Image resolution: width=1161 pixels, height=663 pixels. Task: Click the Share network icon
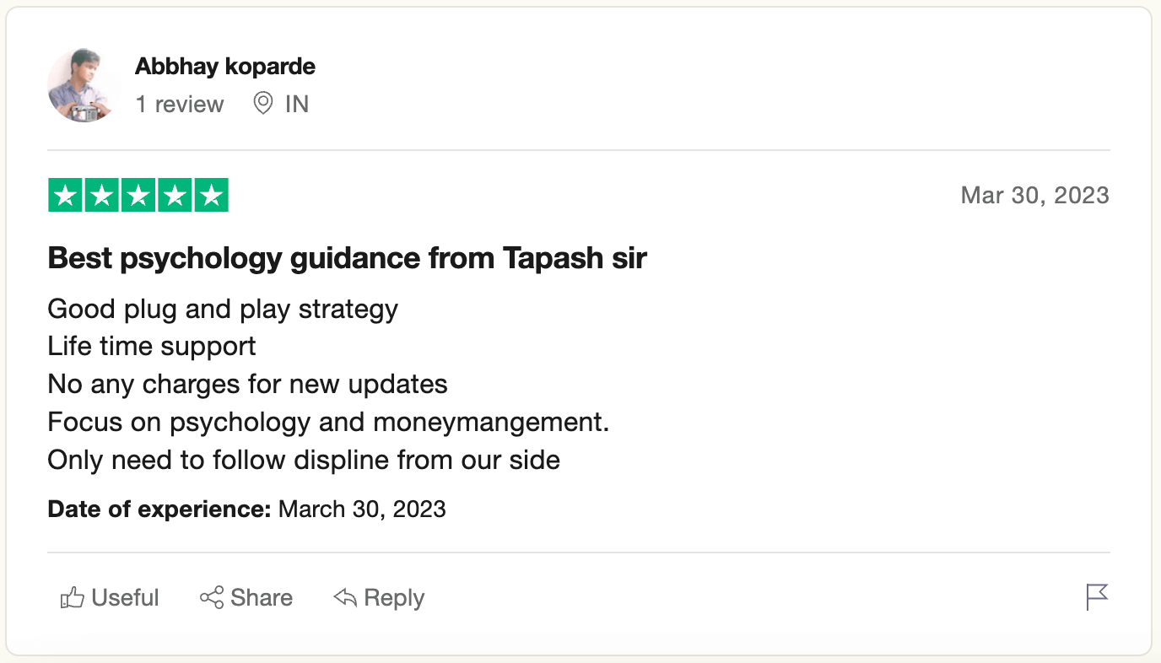[212, 598]
